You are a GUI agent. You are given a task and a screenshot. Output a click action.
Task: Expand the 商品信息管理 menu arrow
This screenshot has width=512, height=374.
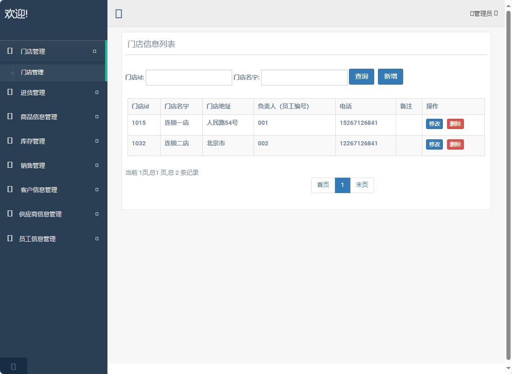click(97, 116)
